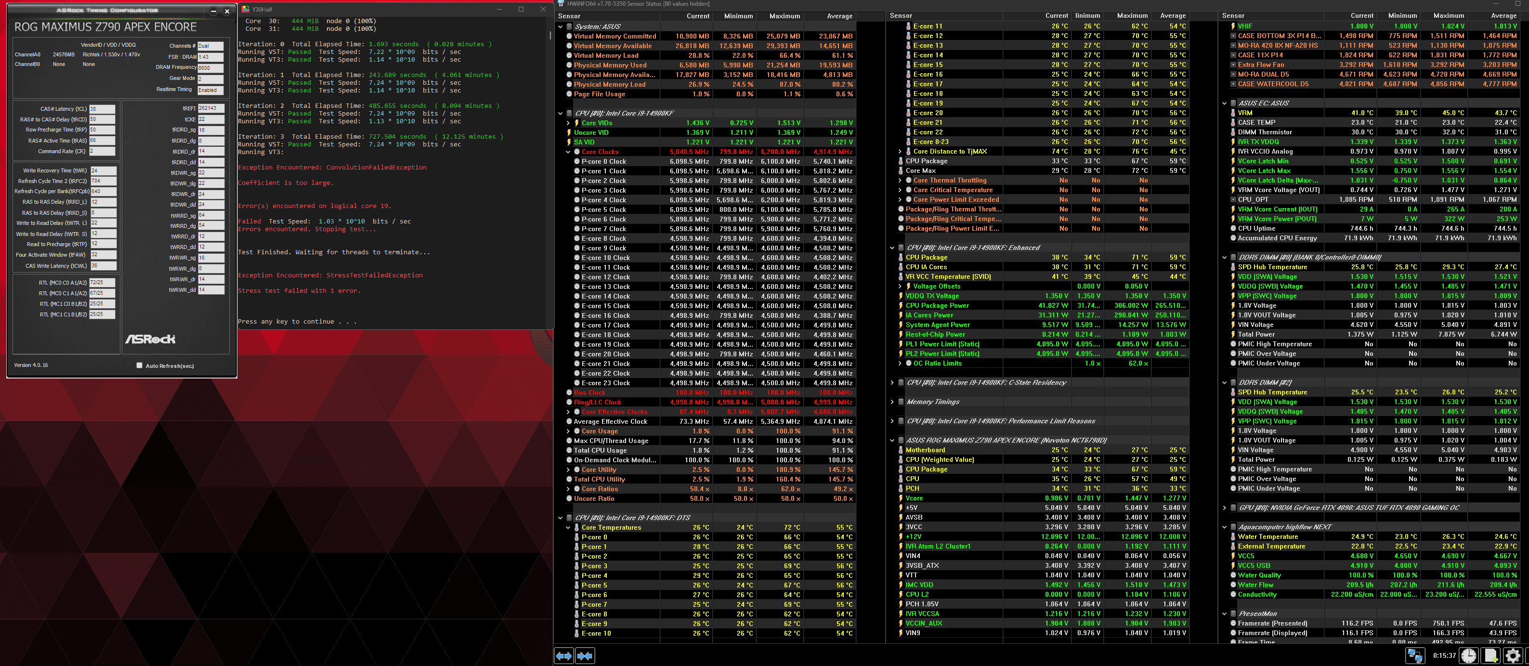Minimize the ASRock Timing Configurator window
Screen dimensions: 1529x666
[x=214, y=11]
